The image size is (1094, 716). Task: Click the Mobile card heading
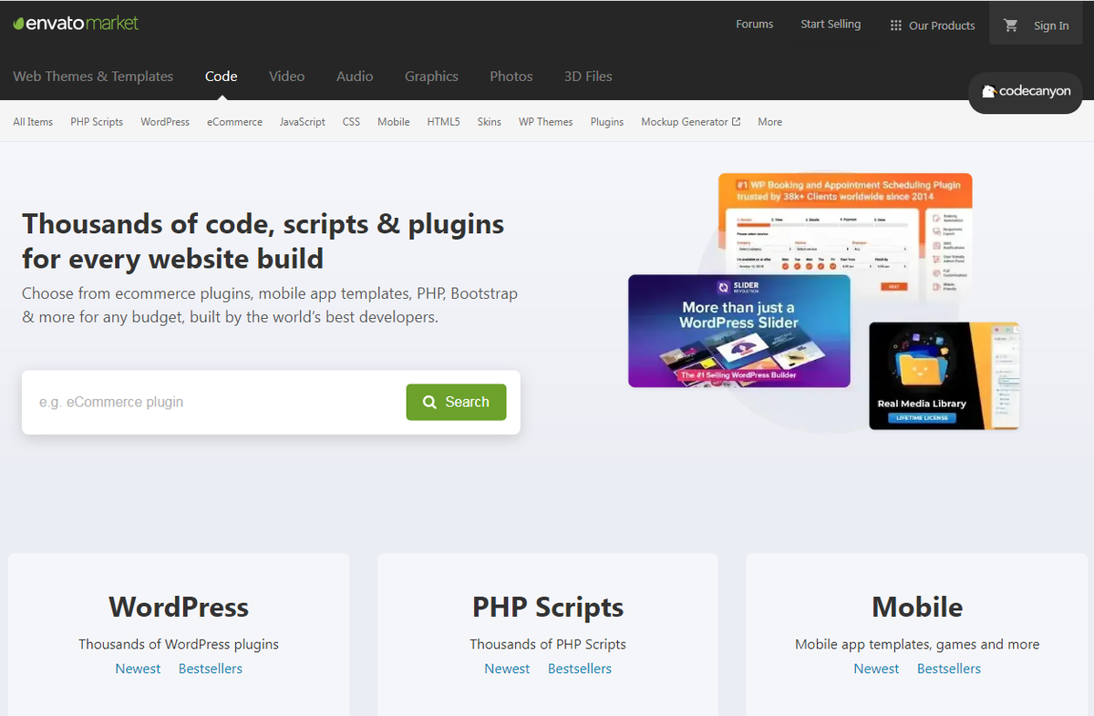(x=917, y=607)
